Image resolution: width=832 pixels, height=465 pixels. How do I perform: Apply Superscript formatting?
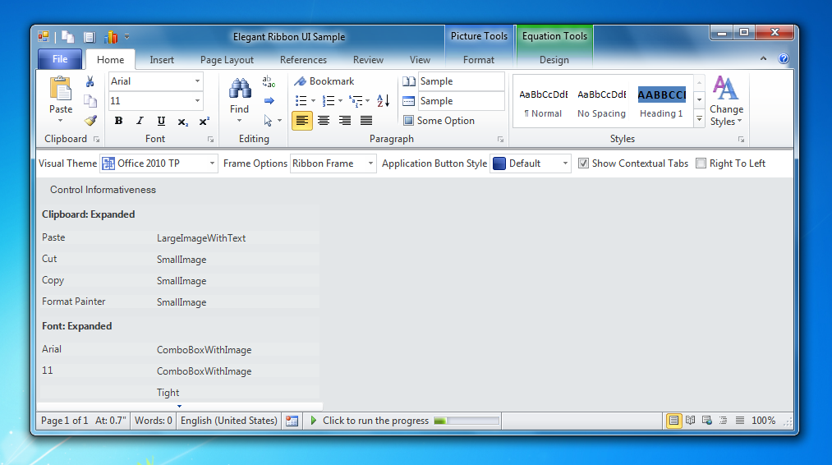tap(204, 121)
